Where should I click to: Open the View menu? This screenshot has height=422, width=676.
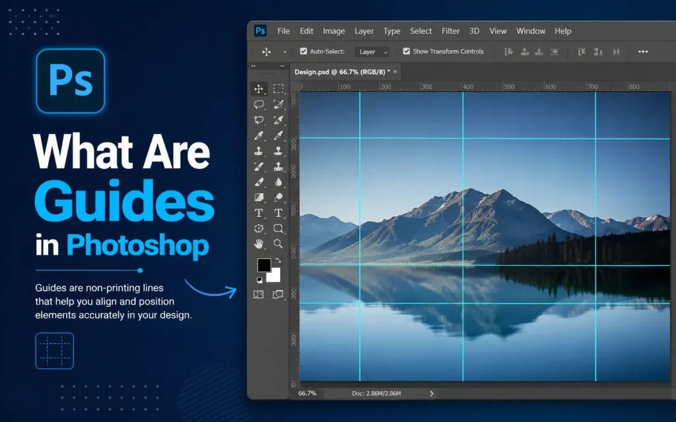point(498,31)
